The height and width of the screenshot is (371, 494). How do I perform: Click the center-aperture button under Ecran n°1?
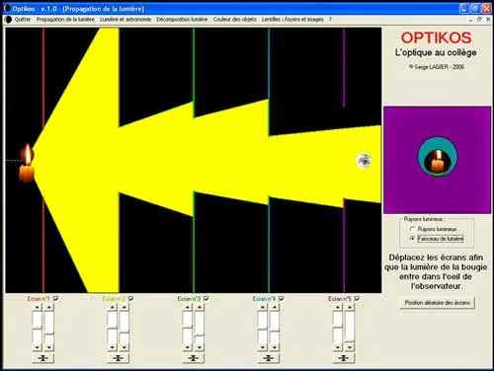click(x=43, y=358)
